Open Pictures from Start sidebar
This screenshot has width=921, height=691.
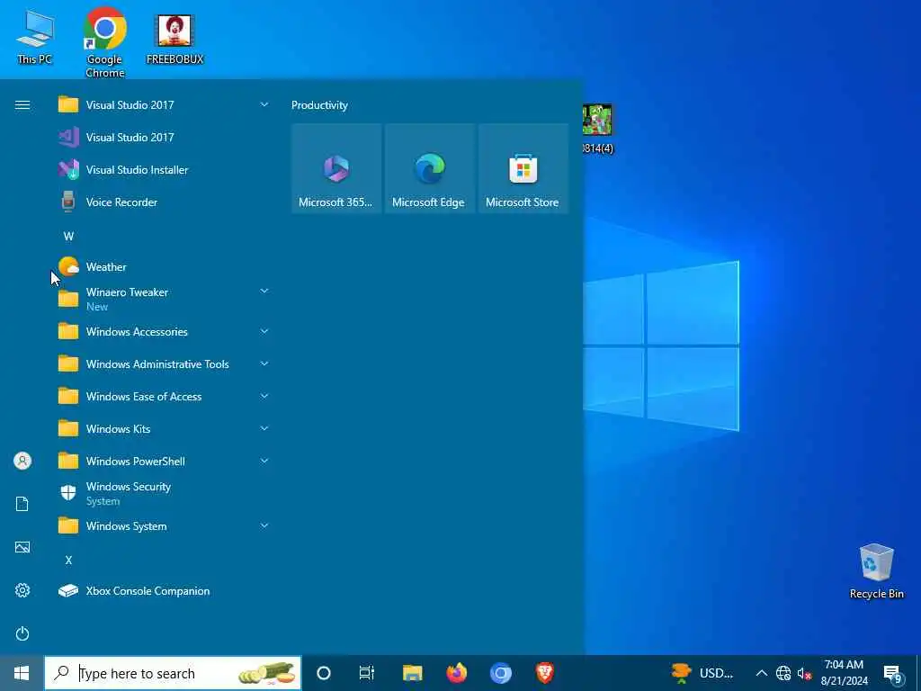[x=22, y=548]
